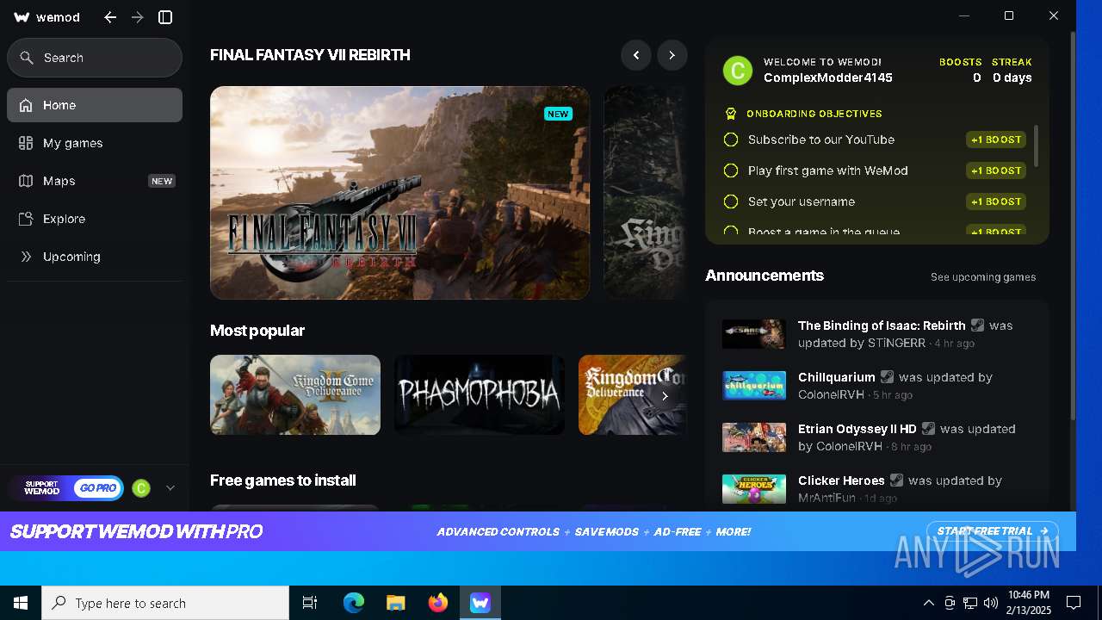The width and height of the screenshot is (1102, 620).
Task: Advance Most popular list with chevron
Action: [665, 396]
